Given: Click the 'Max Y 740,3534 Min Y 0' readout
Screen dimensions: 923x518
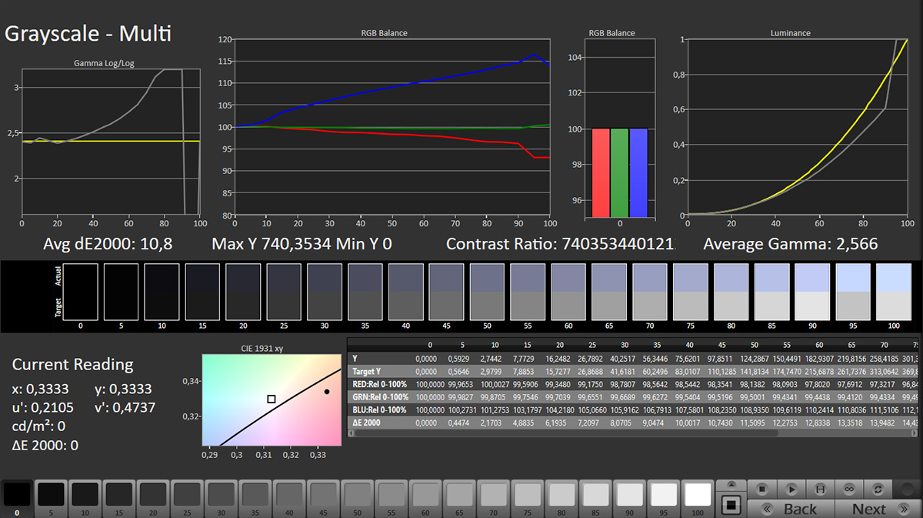Looking at the screenshot, I should [302, 244].
